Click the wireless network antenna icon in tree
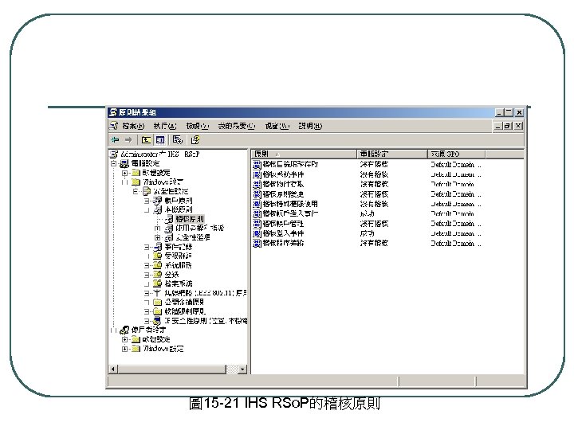Viewport: 574px width, 430px height. pyautogui.click(x=157, y=293)
